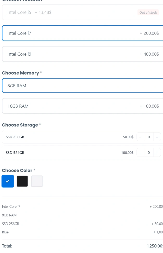This screenshot has height=253, width=163.
Task: Select the Intel Core i9 processor option
Action: 83,54
